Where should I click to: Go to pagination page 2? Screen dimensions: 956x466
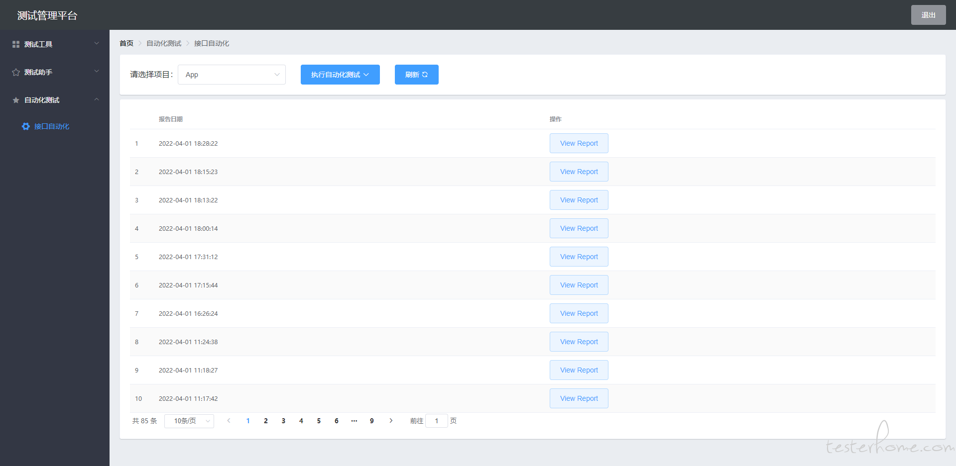tap(266, 421)
